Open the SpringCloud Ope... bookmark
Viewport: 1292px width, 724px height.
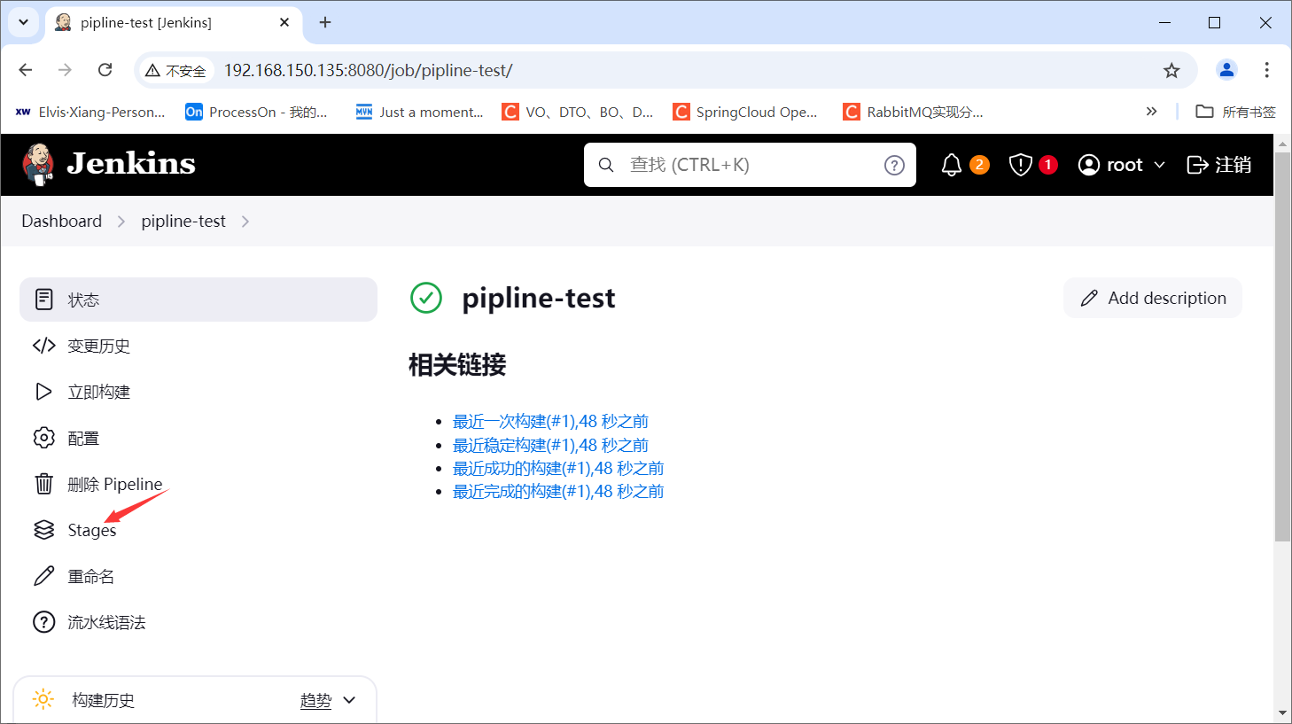[x=745, y=112]
